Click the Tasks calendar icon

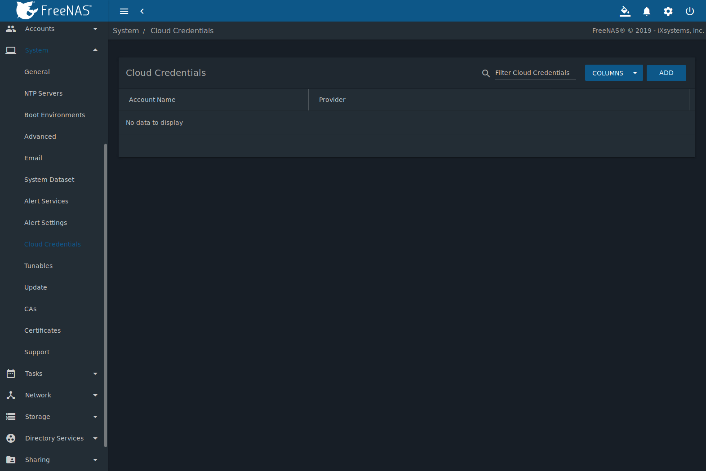tap(11, 374)
